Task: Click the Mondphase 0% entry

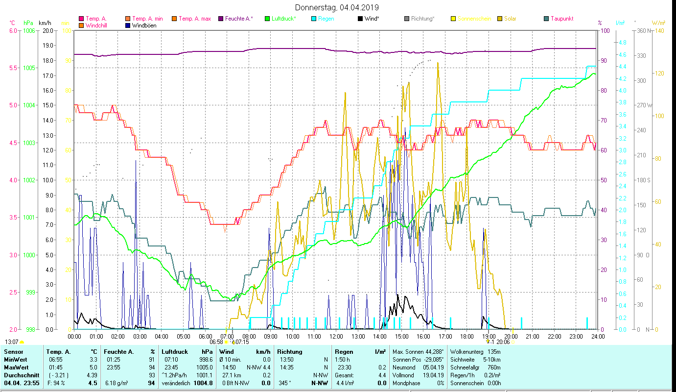Action: (418, 383)
